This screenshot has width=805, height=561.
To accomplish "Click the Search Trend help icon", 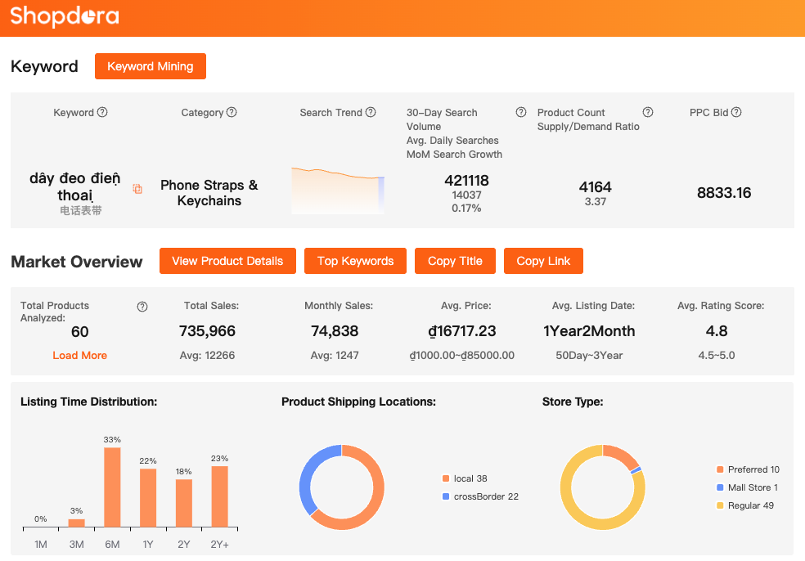I will pos(371,113).
